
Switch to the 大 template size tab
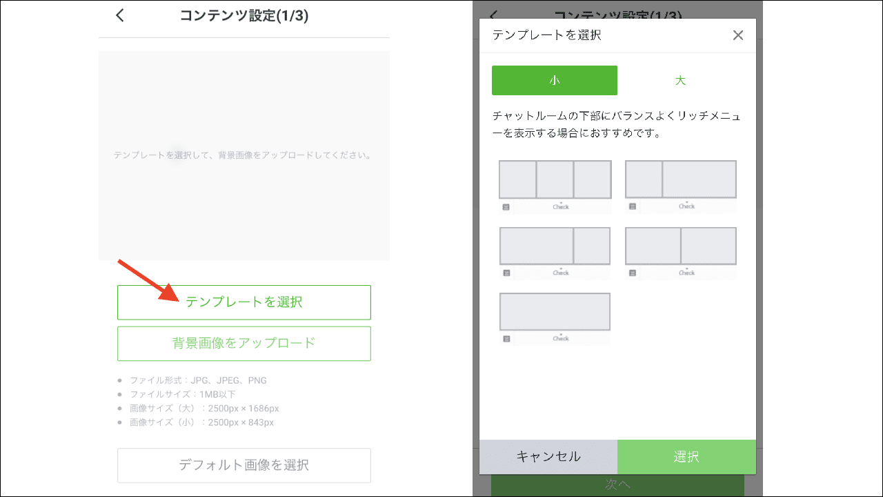pos(680,80)
